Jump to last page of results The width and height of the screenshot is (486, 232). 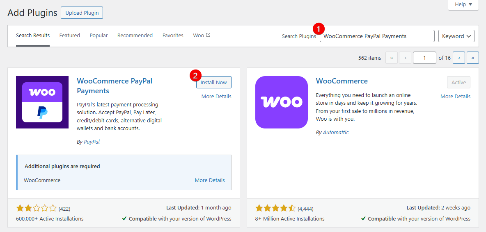point(473,58)
